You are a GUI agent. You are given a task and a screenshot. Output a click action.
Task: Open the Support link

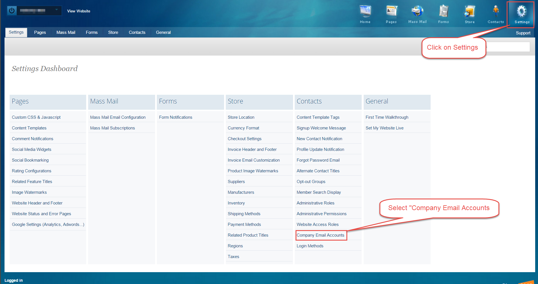point(523,33)
